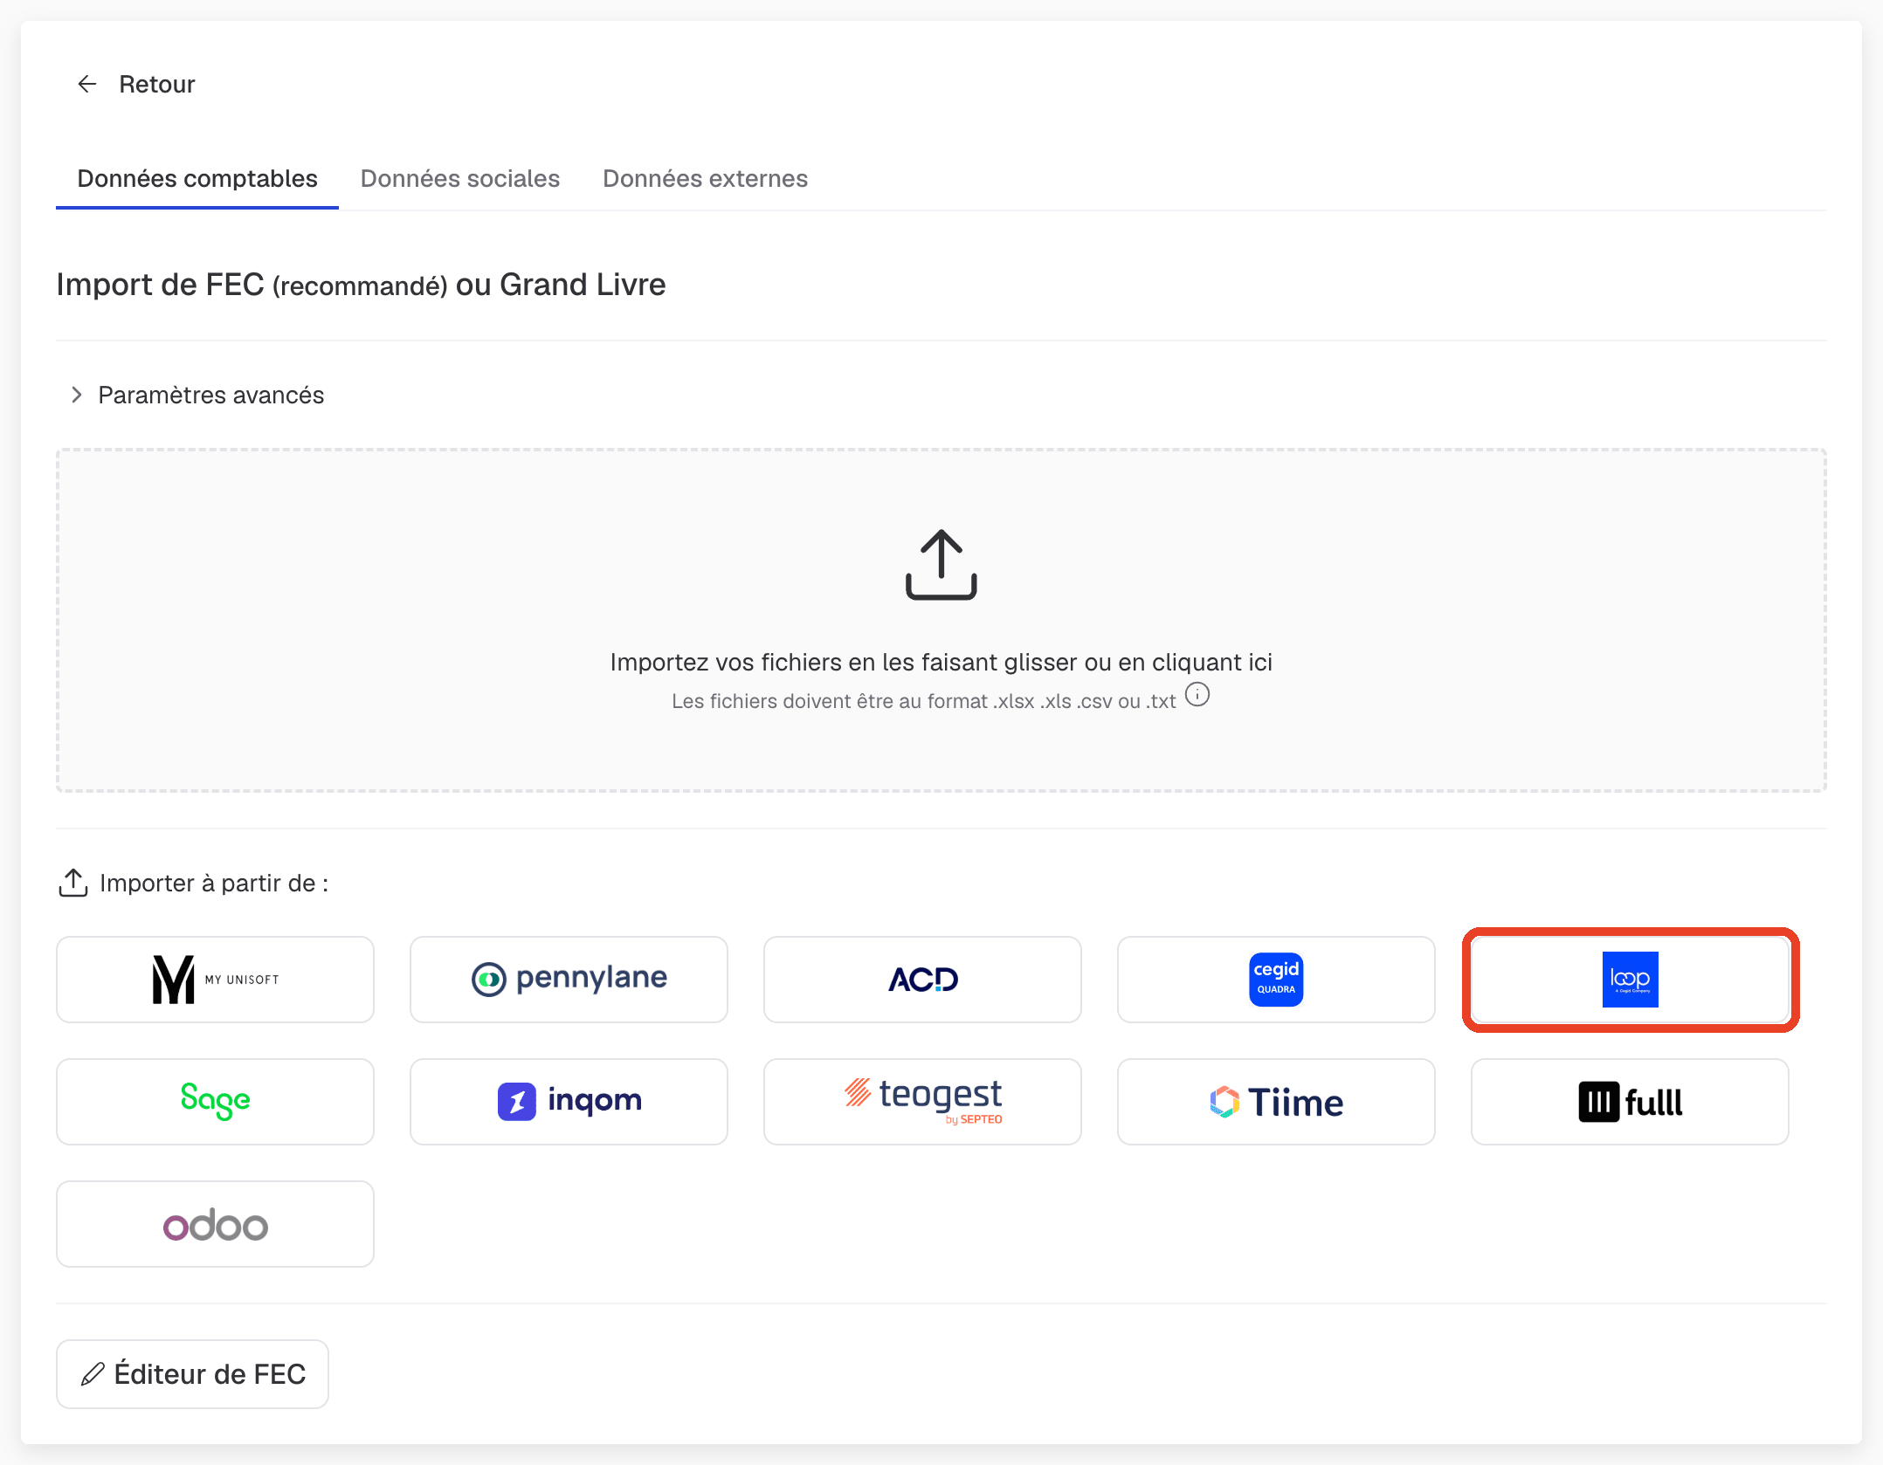Image resolution: width=1883 pixels, height=1465 pixels.
Task: Open the Éditeur de FEC
Action: coord(192,1374)
